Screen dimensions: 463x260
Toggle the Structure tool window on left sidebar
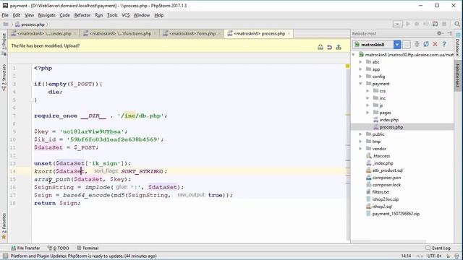pyautogui.click(x=4, y=77)
